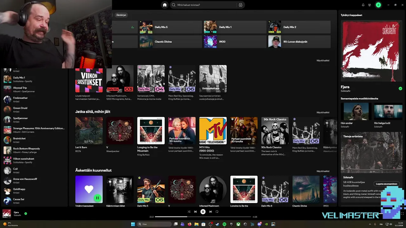The height and width of the screenshot is (228, 406).
Task: Open Brainticket artist in the library
Action: [x=34, y=140]
